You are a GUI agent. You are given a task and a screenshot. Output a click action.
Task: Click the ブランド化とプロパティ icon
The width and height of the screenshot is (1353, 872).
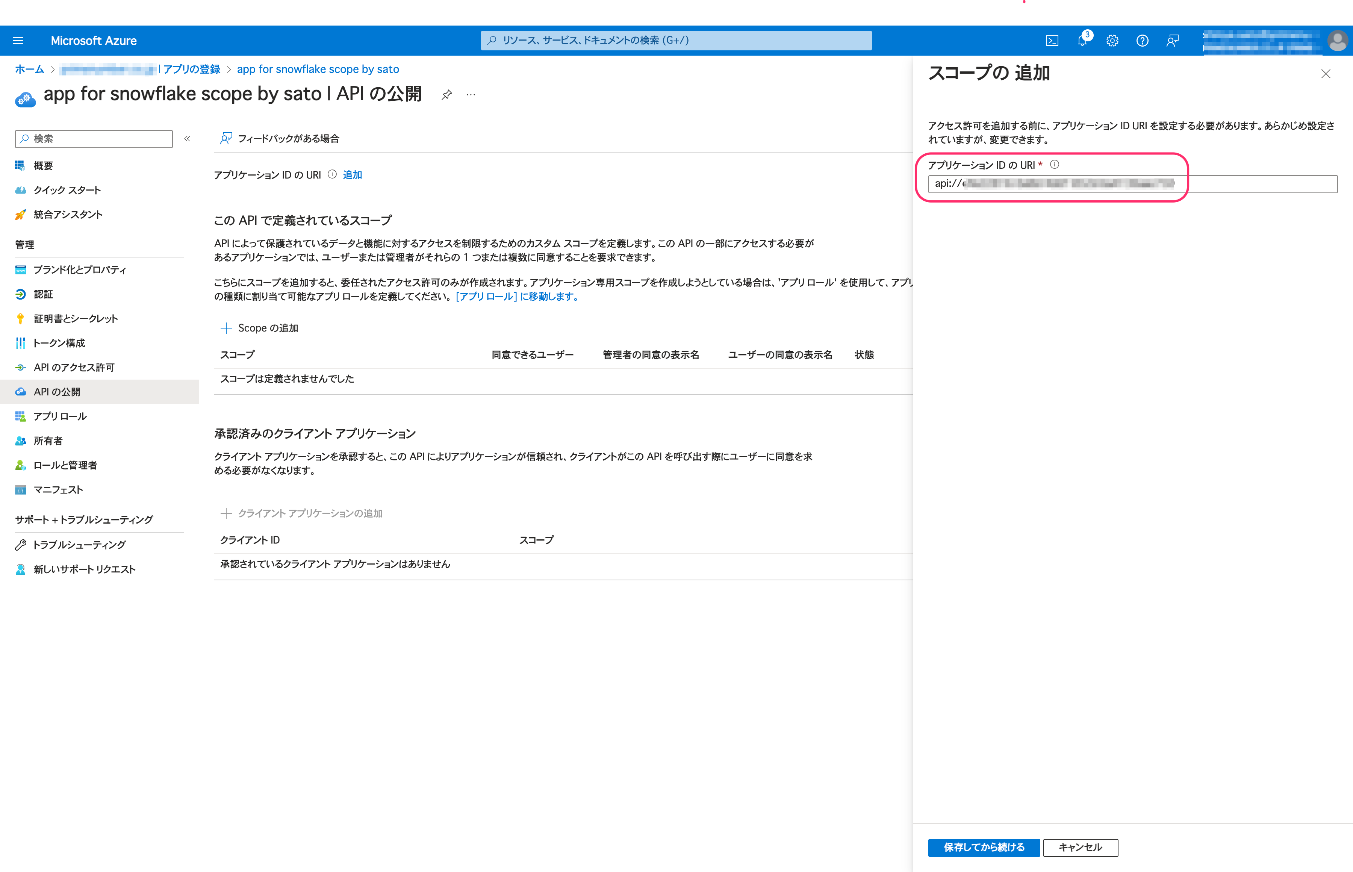(20, 269)
